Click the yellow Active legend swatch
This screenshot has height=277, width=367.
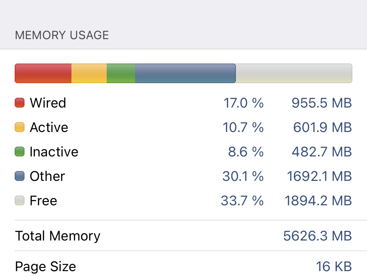20,127
